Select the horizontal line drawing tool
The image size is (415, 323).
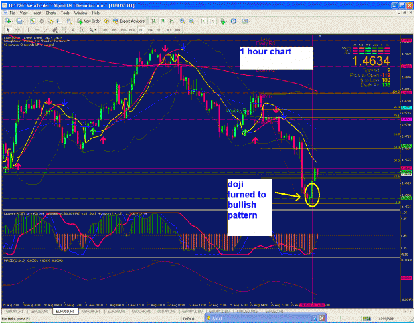click(x=37, y=30)
